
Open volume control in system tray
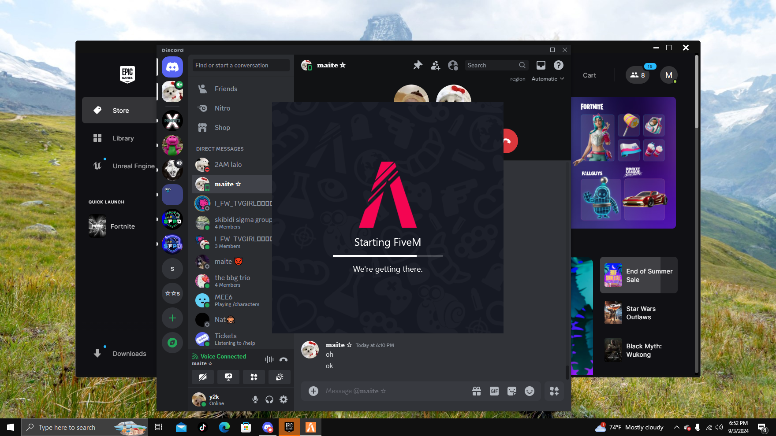coord(719,427)
